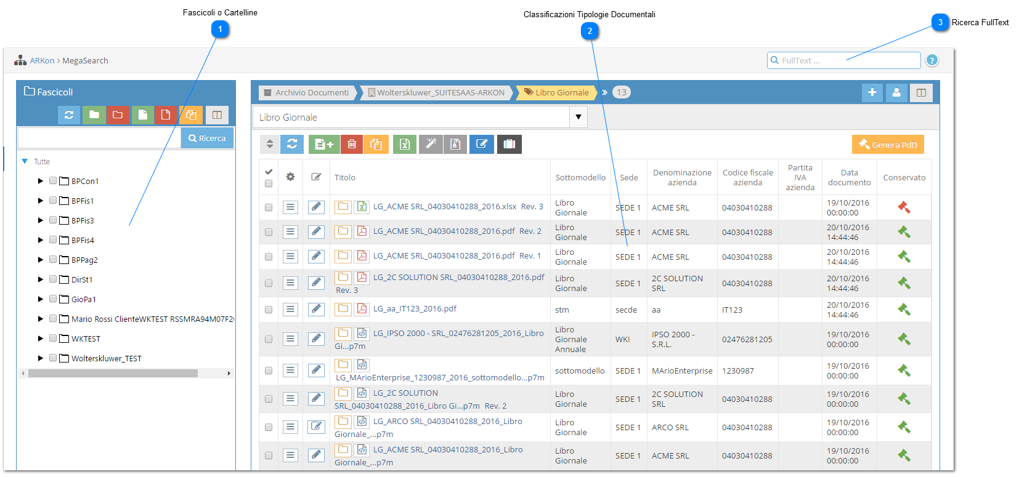Screen dimensions: 1019x477
Task: Go to Archivio Documenti breadcrumb
Action: pos(306,92)
